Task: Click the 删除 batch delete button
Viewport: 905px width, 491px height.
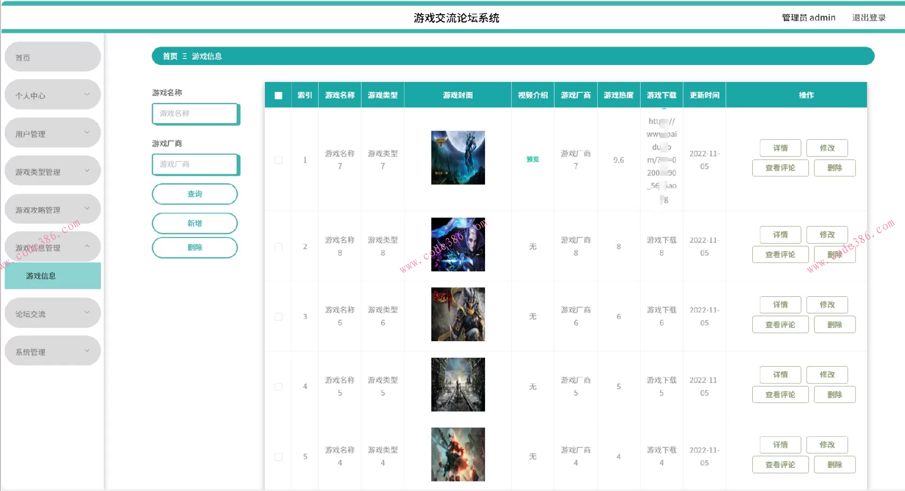Action: click(195, 247)
